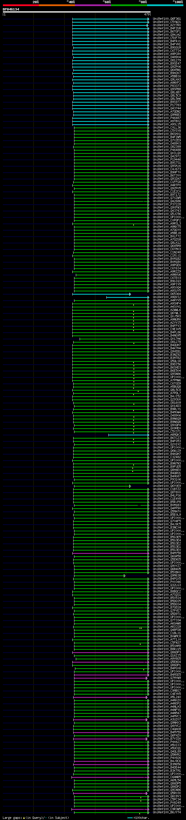Open the UniRef100_Q43744 entry
186x820 pixels.
[167, 108]
